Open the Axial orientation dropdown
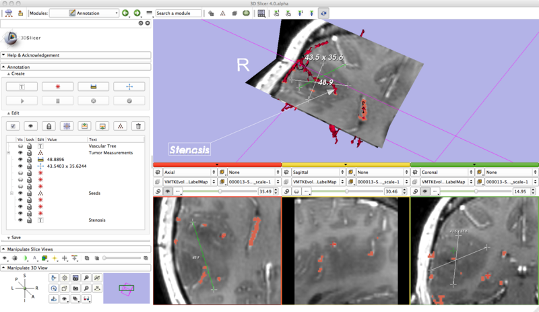The height and width of the screenshot is (312, 539). click(189, 173)
